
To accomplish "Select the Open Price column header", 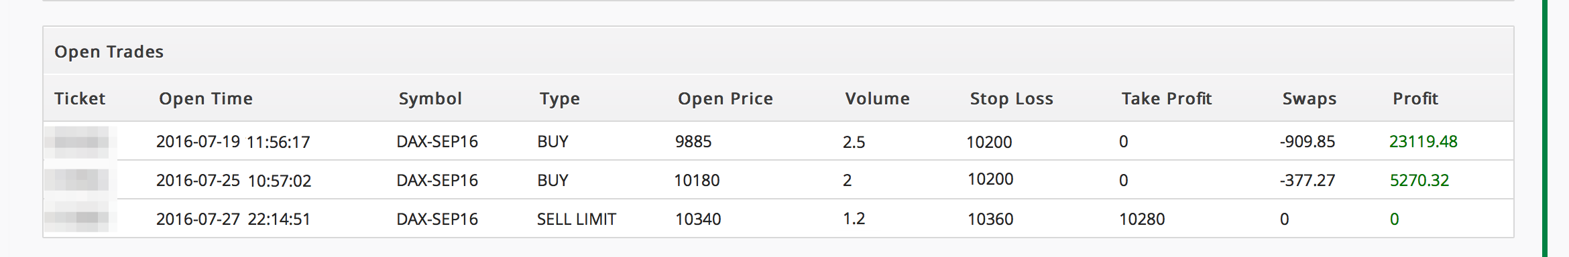I will coord(725,98).
